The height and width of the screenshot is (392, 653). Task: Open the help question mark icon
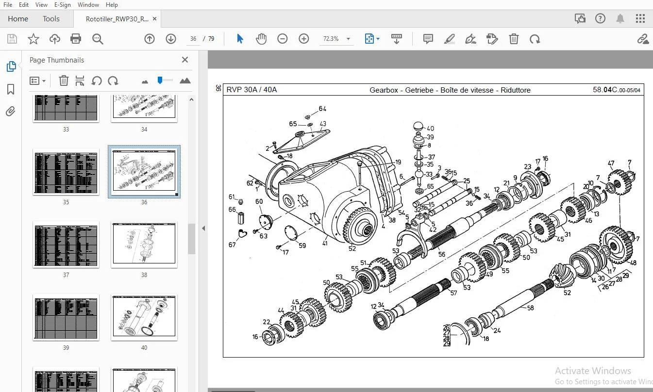coord(600,18)
